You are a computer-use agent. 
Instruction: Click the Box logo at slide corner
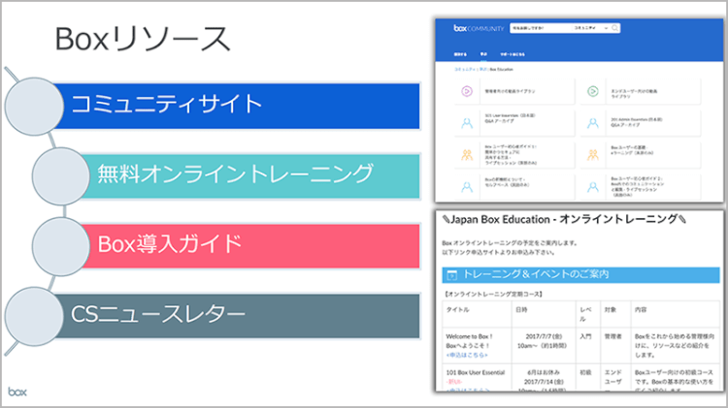(17, 392)
